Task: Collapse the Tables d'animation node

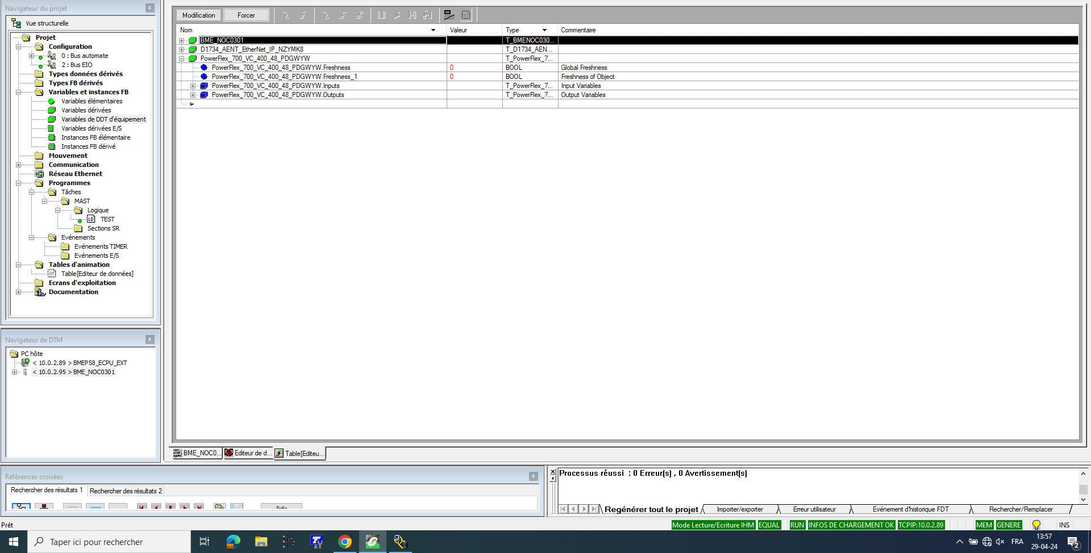Action: tap(18, 265)
